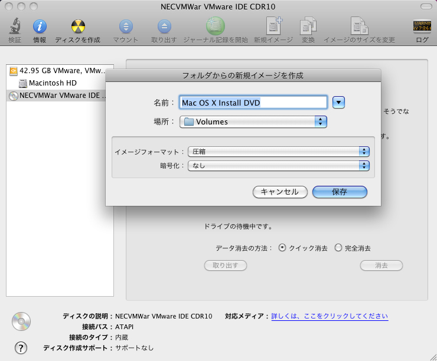Click the 内蔵 connection type value
The width and height of the screenshot is (437, 361).
point(122,337)
